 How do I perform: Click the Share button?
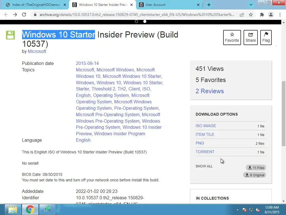251,38
